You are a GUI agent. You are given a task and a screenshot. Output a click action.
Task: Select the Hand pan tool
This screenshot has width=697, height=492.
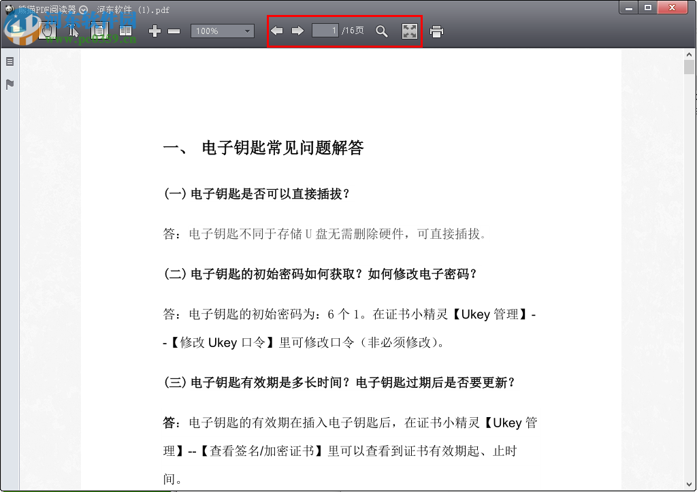click(48, 31)
